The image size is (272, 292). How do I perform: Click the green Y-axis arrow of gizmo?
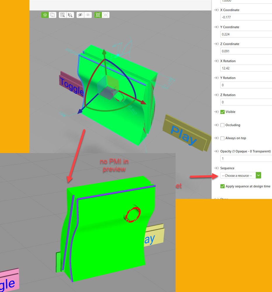point(104,52)
